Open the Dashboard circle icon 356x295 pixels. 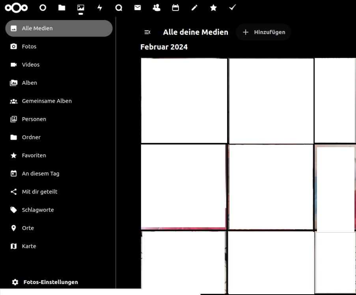(x=43, y=8)
